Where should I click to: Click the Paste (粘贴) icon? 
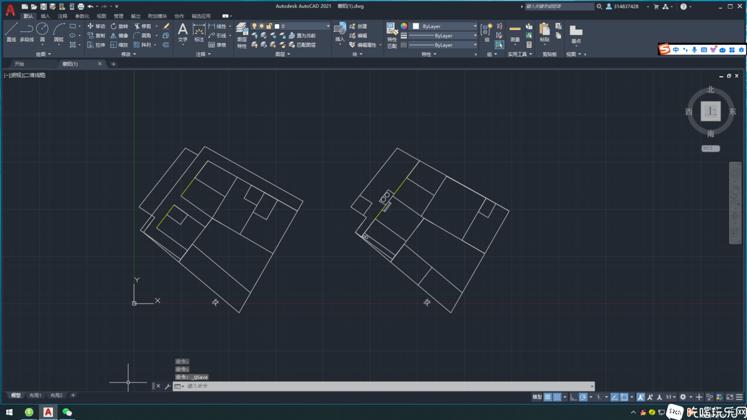[x=545, y=32]
